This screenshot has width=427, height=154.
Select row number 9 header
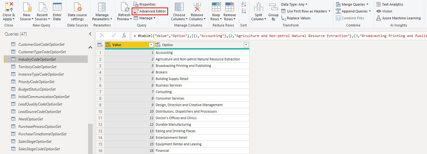click(x=100, y=105)
